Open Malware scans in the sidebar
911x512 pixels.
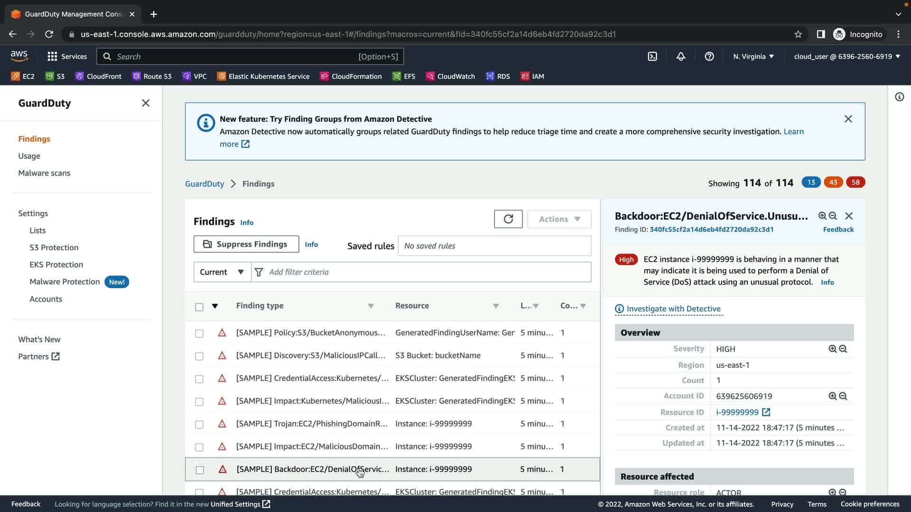click(44, 173)
